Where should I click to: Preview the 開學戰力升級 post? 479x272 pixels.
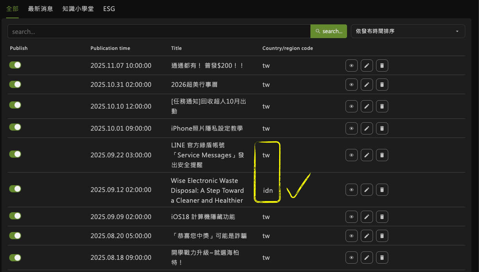coord(352,258)
